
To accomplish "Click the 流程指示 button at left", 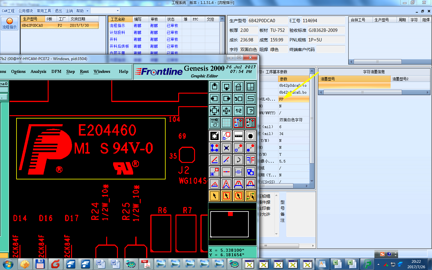I will point(10,23).
